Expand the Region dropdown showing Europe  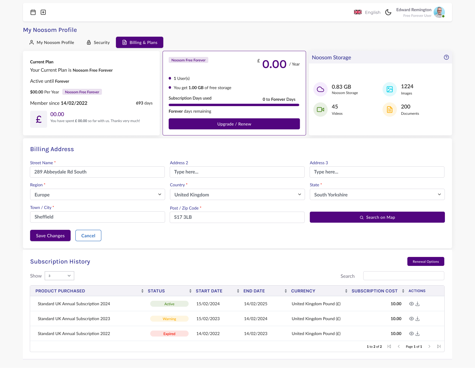click(97, 195)
